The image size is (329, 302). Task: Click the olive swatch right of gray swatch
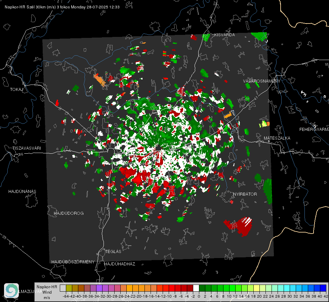tap(69, 288)
